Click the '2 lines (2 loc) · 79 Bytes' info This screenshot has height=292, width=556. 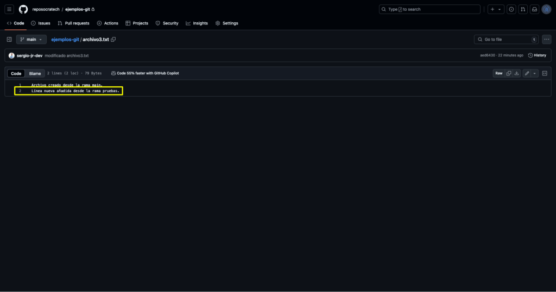[x=74, y=73]
